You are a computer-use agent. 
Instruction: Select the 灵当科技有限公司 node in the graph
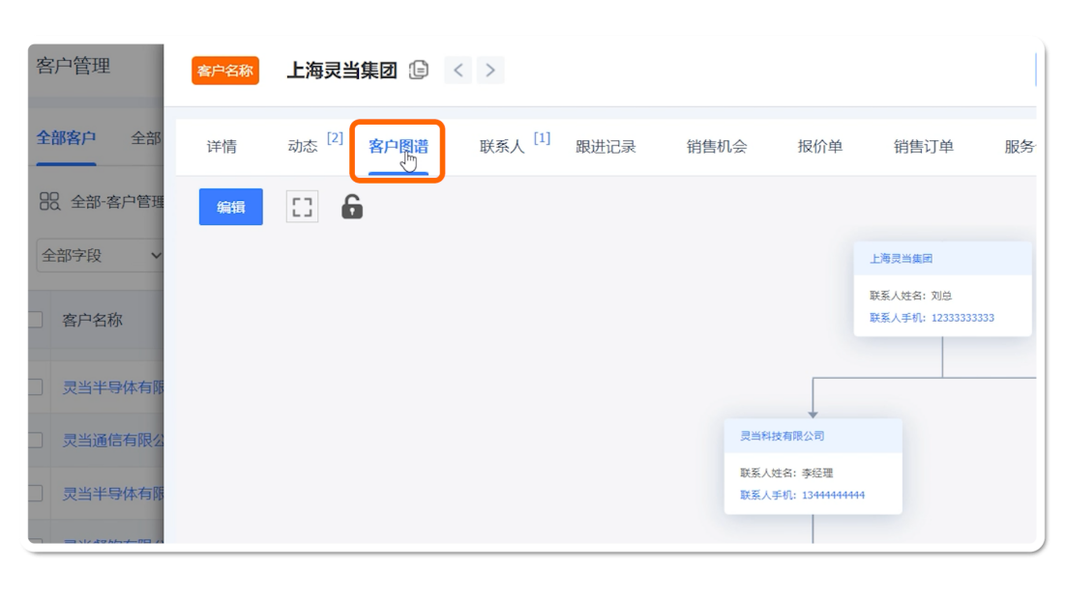783,437
